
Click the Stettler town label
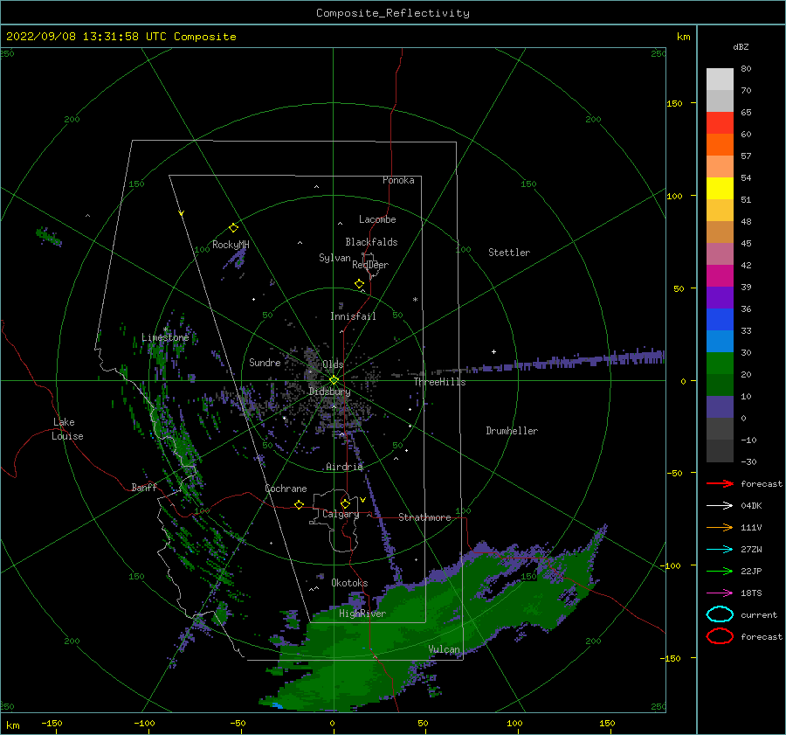point(509,253)
